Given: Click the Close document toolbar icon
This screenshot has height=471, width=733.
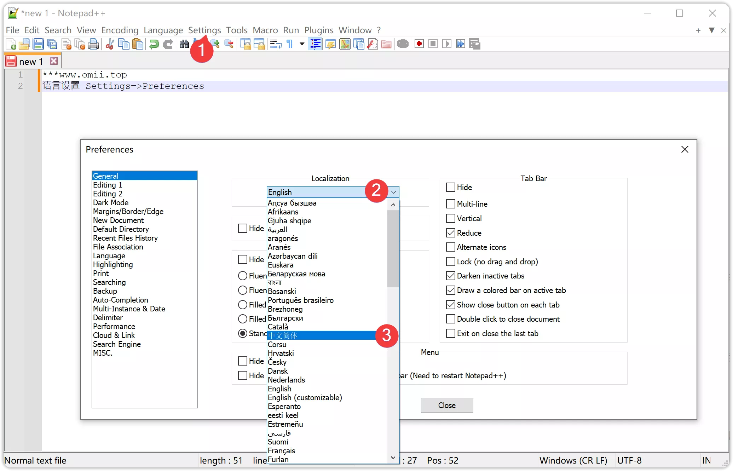Looking at the screenshot, I should point(66,44).
